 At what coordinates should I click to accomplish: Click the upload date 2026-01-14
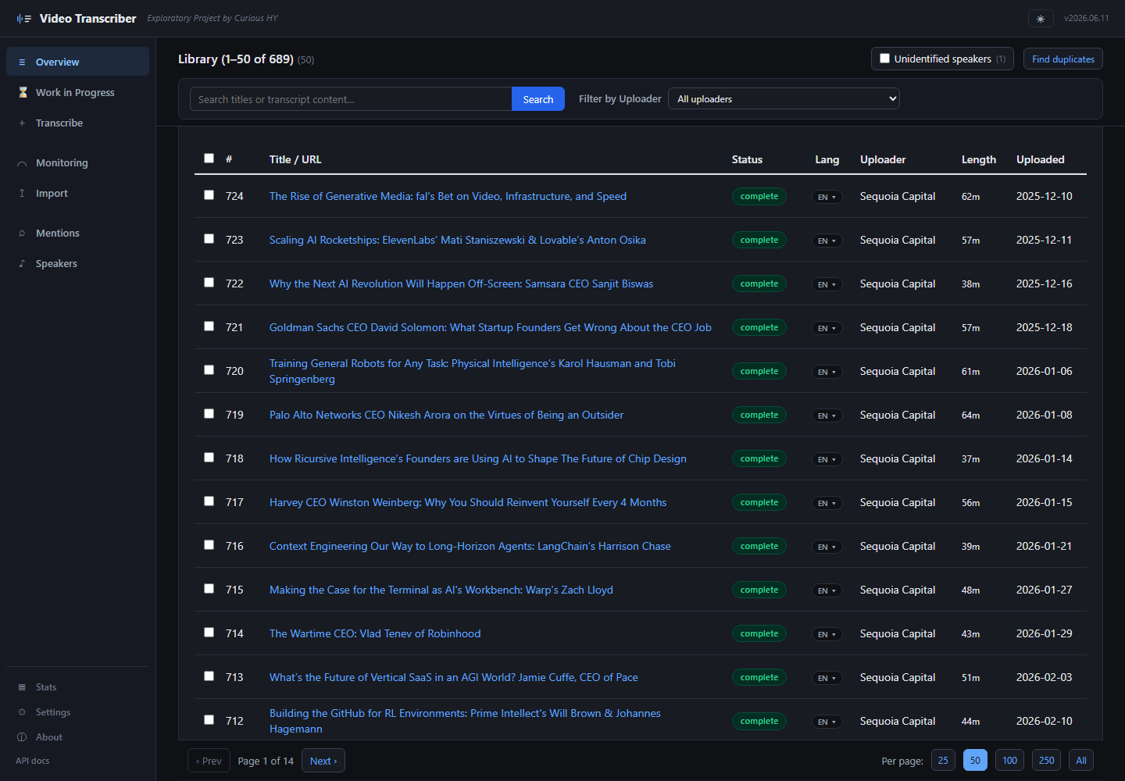pyautogui.click(x=1045, y=458)
